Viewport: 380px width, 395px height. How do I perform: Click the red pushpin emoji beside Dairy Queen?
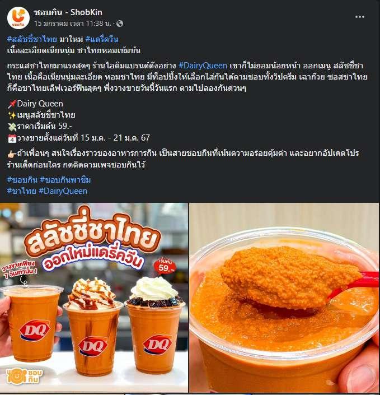12,104
